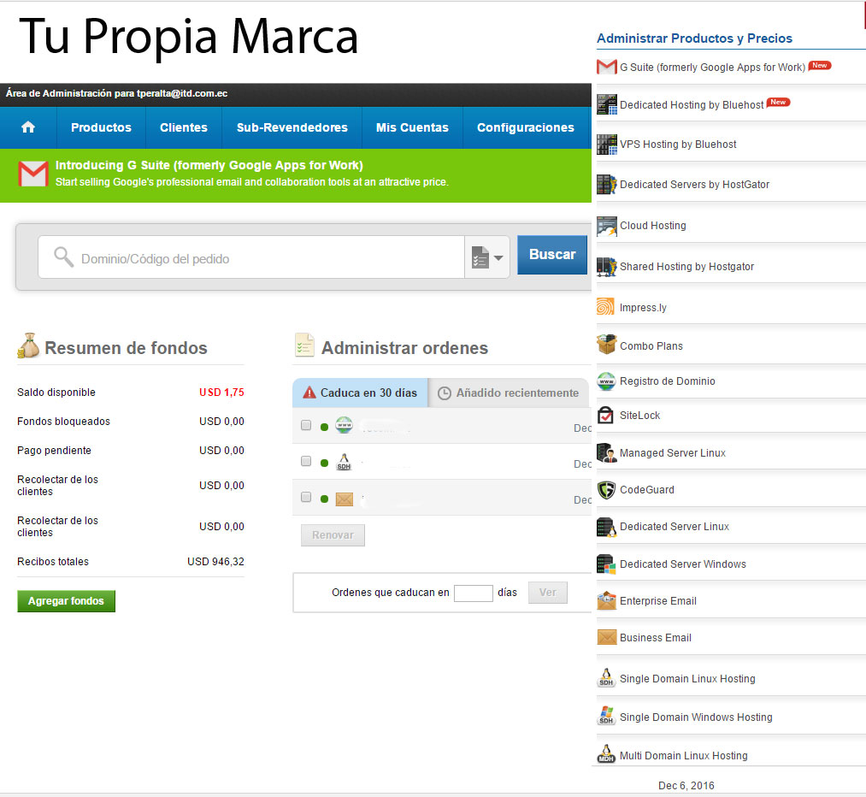Click the Managed Server Linux icon
866x797 pixels.
[606, 452]
